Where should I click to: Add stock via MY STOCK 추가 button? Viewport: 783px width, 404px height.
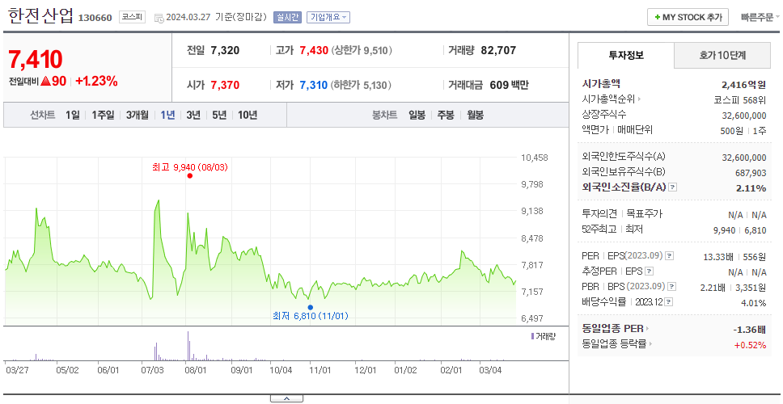[x=688, y=17]
